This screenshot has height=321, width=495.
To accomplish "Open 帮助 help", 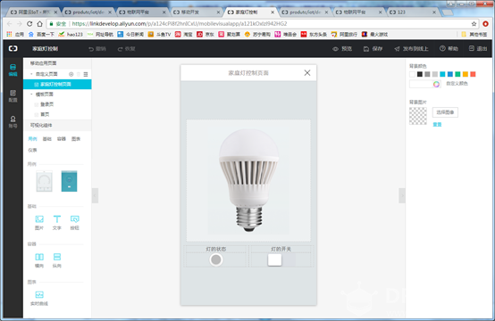I will pyautogui.click(x=449, y=48).
